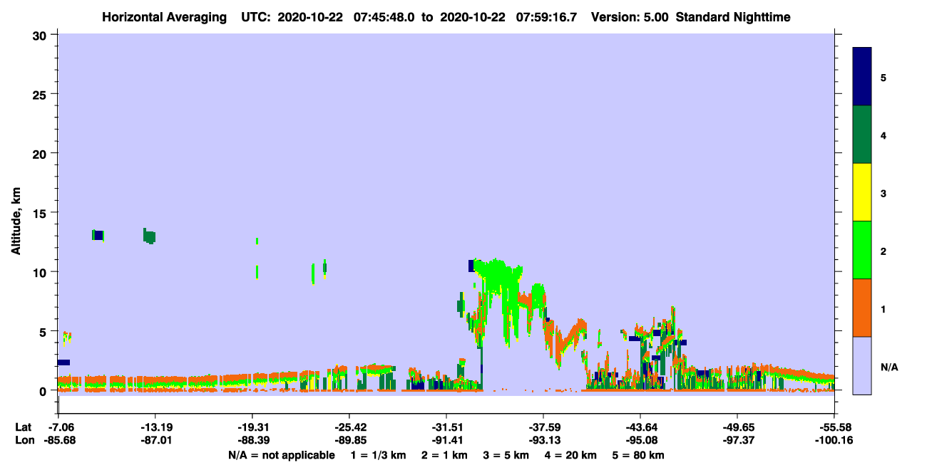Viewport: 927px width, 475px height.
Task: Click the end time '07:59:16.7' in title
Action: [545, 17]
